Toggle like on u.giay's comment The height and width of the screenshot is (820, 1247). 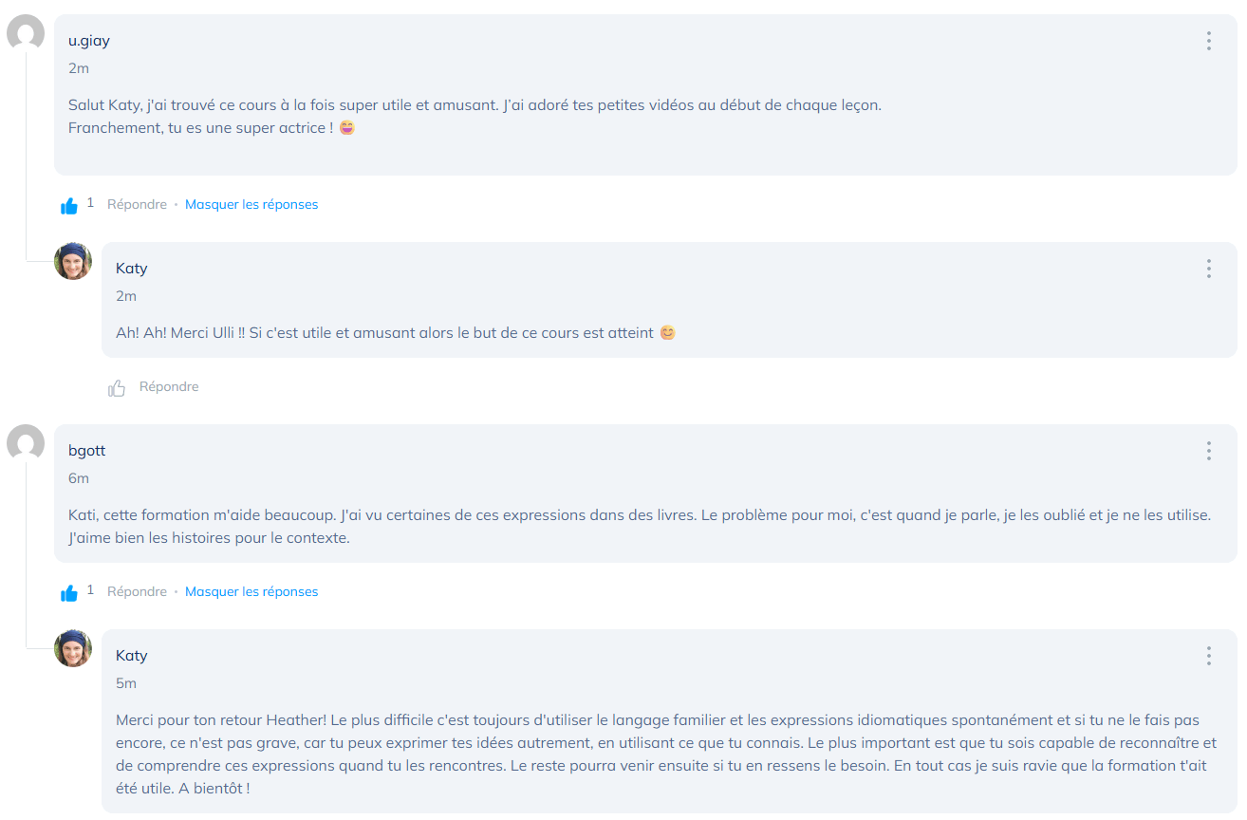[x=69, y=205]
